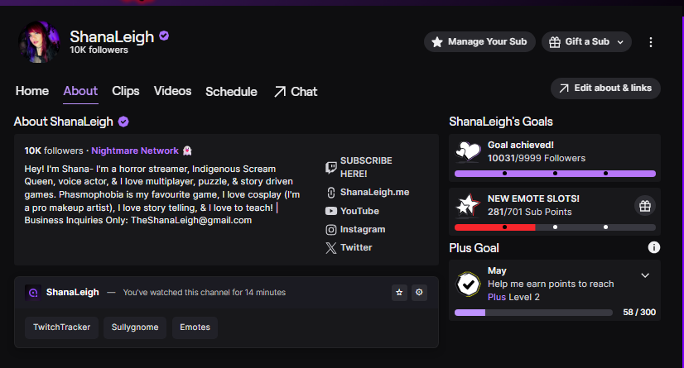Click the link icon beside ShanaLeigh.me

coord(330,193)
